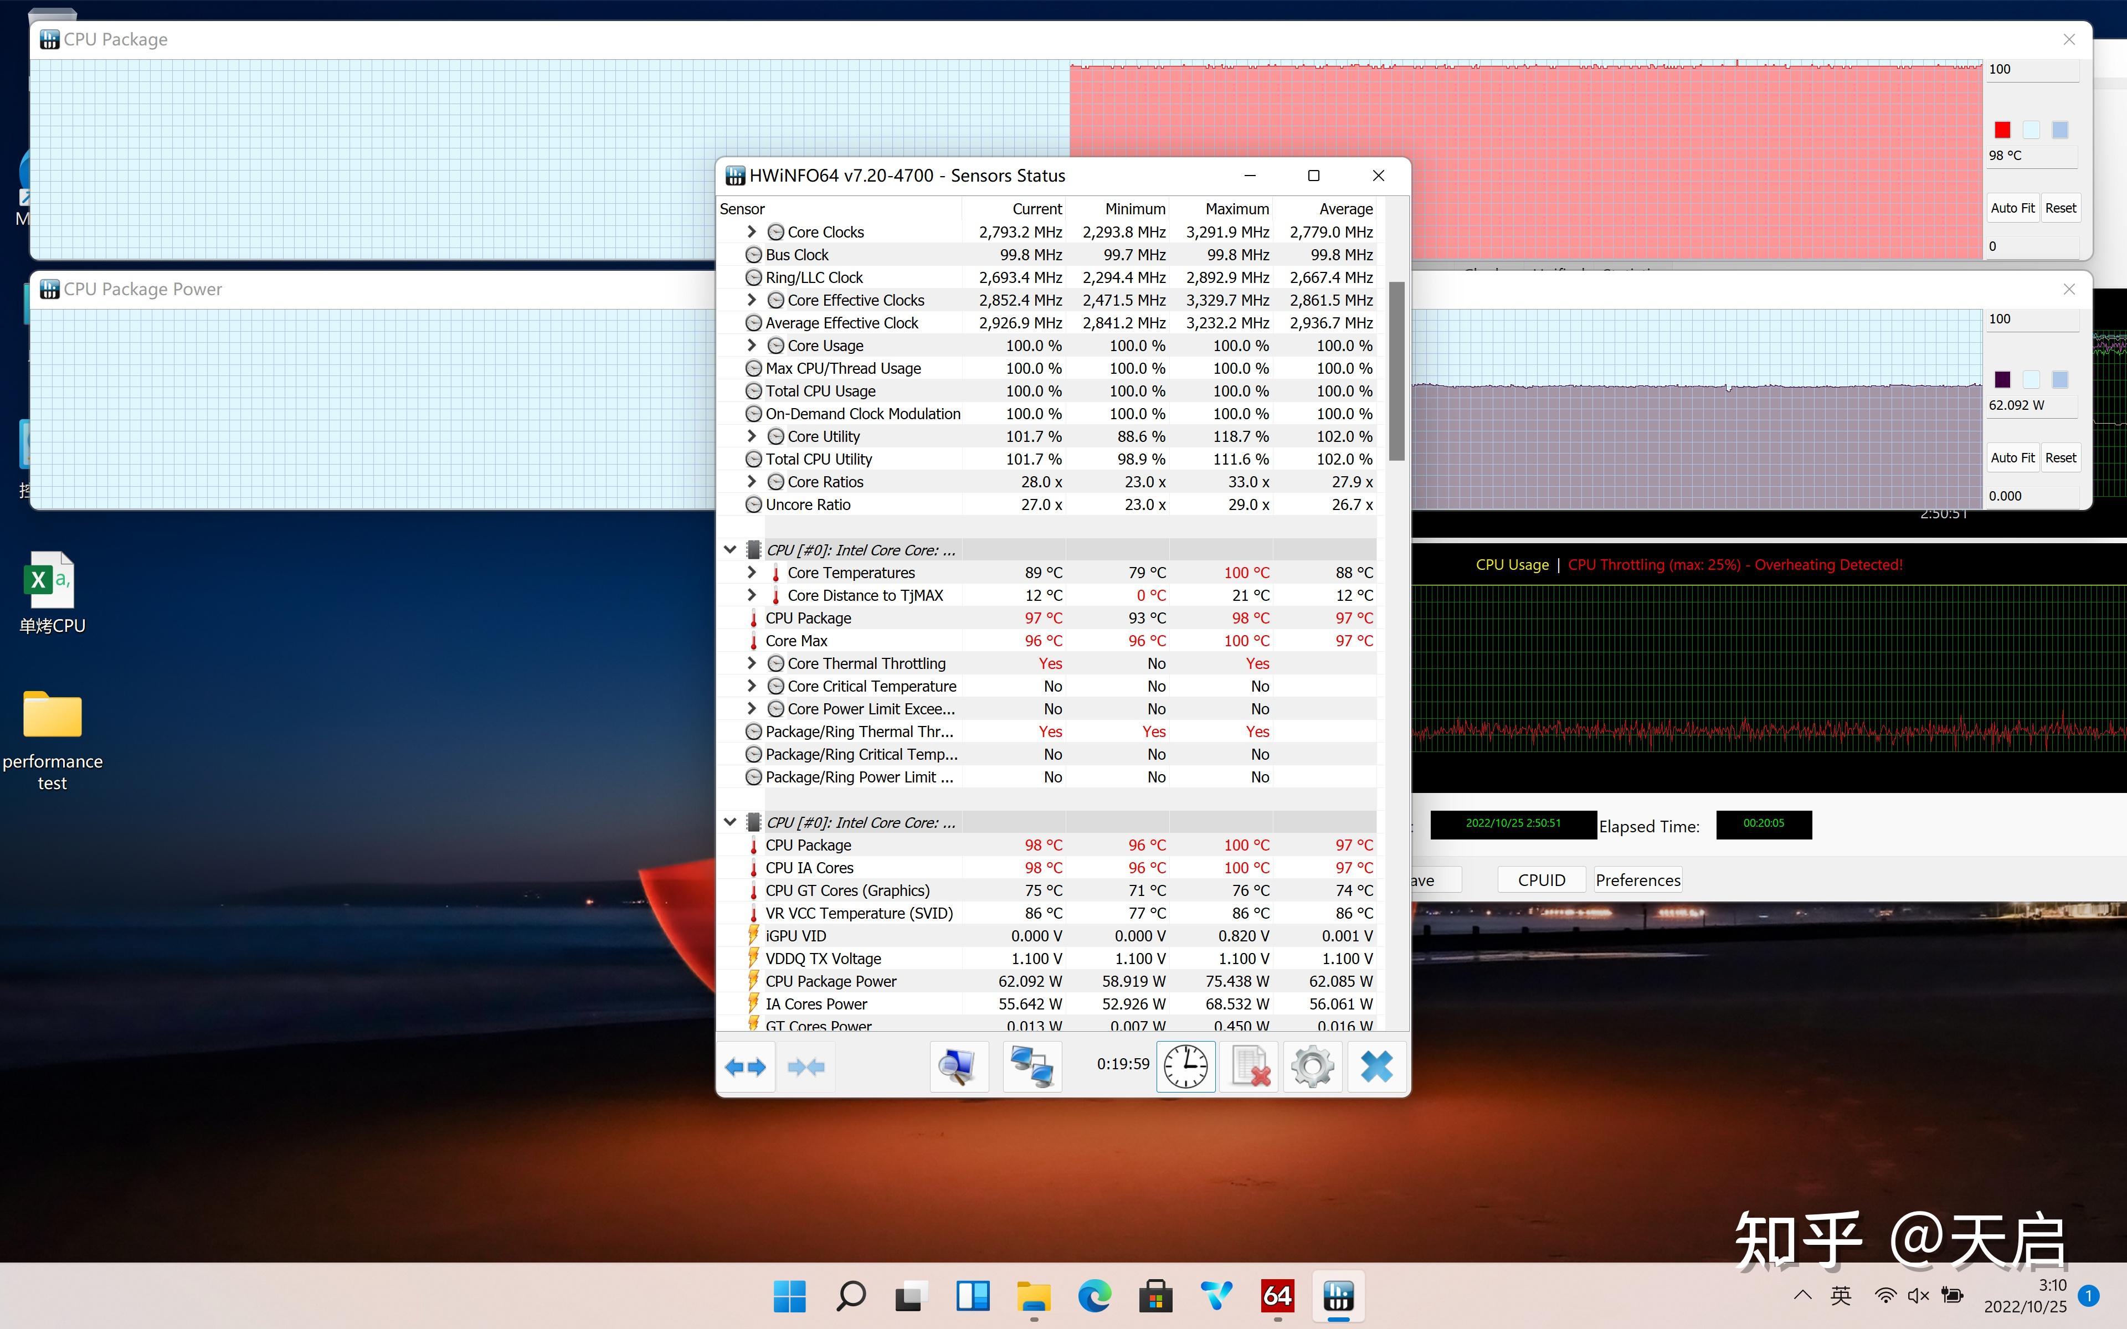This screenshot has width=2127, height=1329.
Task: Click the clock reset timer icon
Action: [x=1186, y=1067]
